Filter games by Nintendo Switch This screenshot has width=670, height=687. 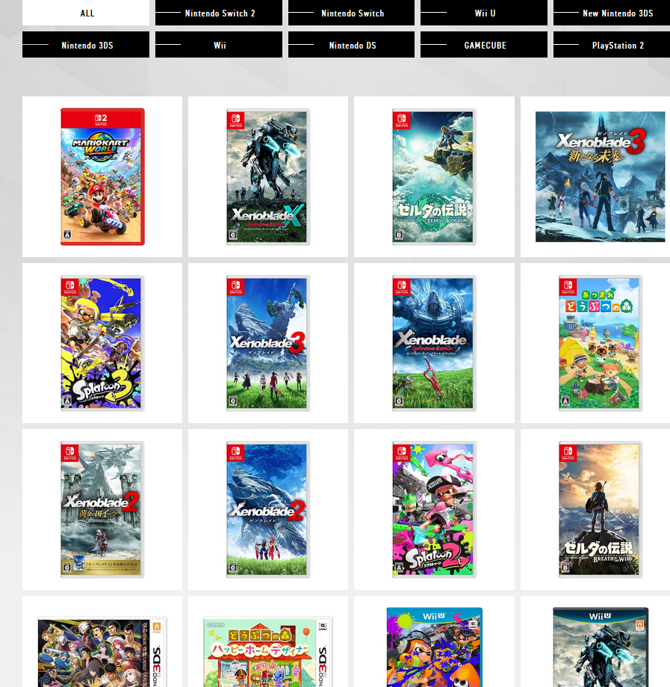[x=351, y=13]
